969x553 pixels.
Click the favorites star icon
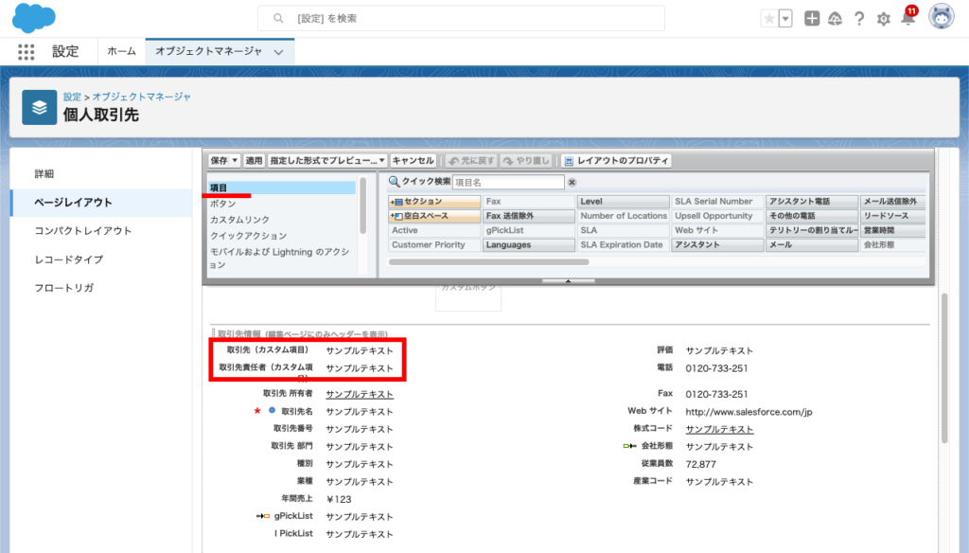768,19
